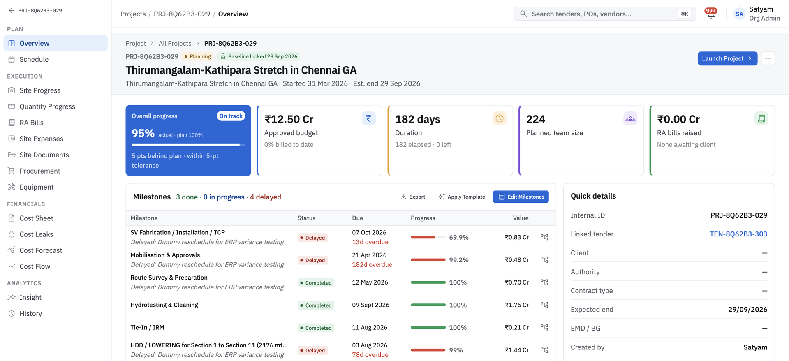789x361 pixels.
Task: Click the Cost Leaks droplet icon
Action: (x=12, y=234)
